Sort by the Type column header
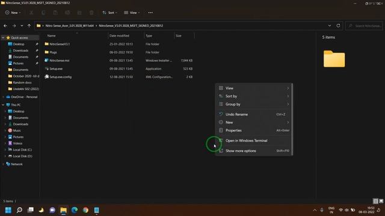385x216 pixels. coord(149,36)
